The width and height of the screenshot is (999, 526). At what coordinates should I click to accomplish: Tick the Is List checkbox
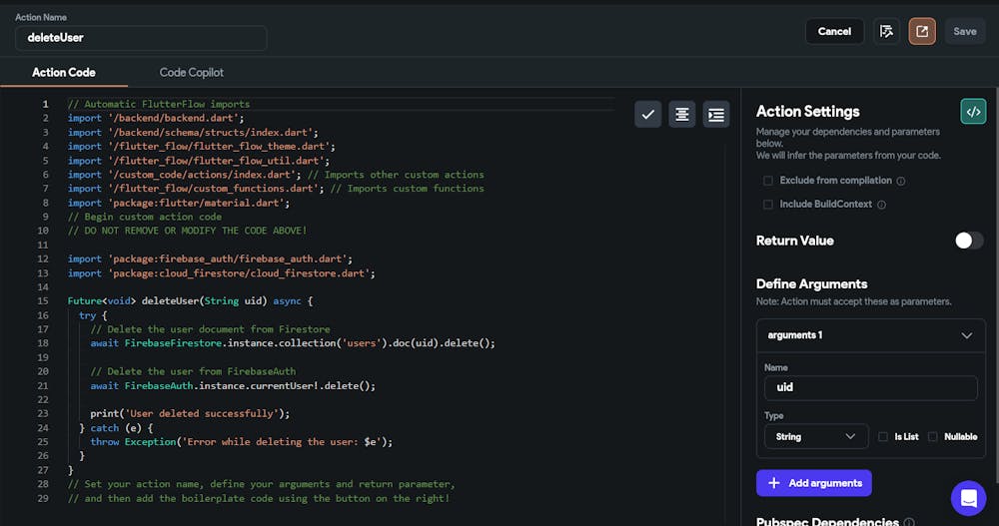coord(882,436)
